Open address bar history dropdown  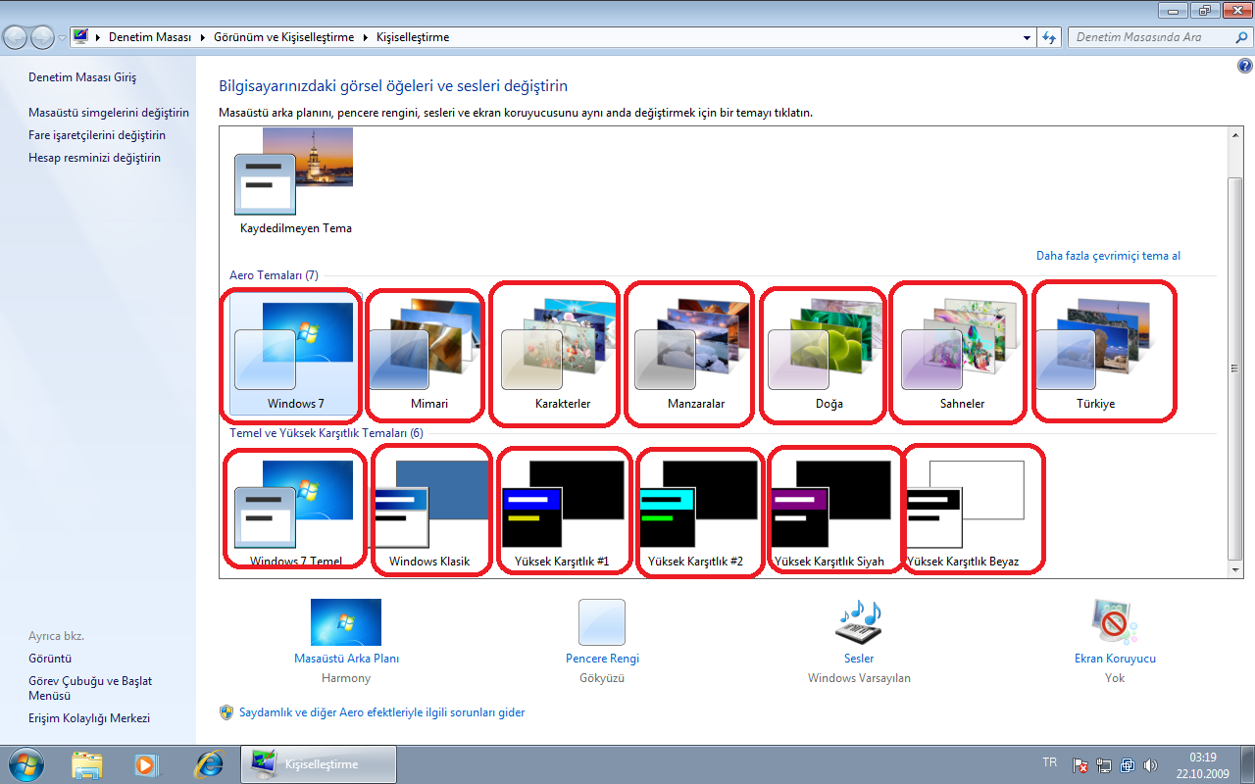click(x=1028, y=37)
